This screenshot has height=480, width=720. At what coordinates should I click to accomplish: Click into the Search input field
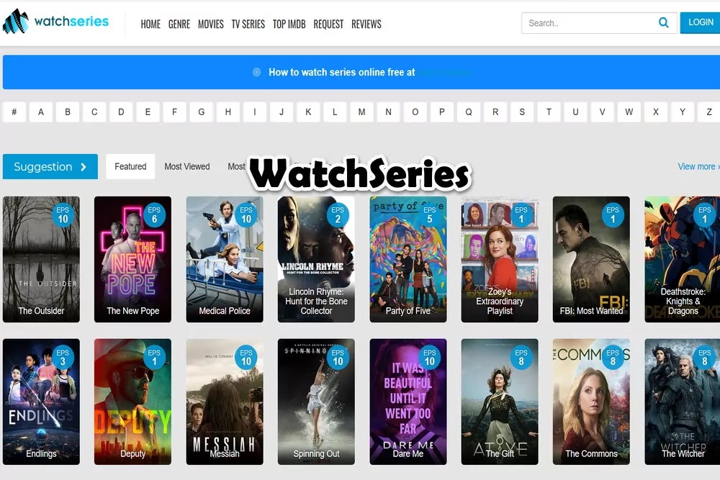[590, 23]
